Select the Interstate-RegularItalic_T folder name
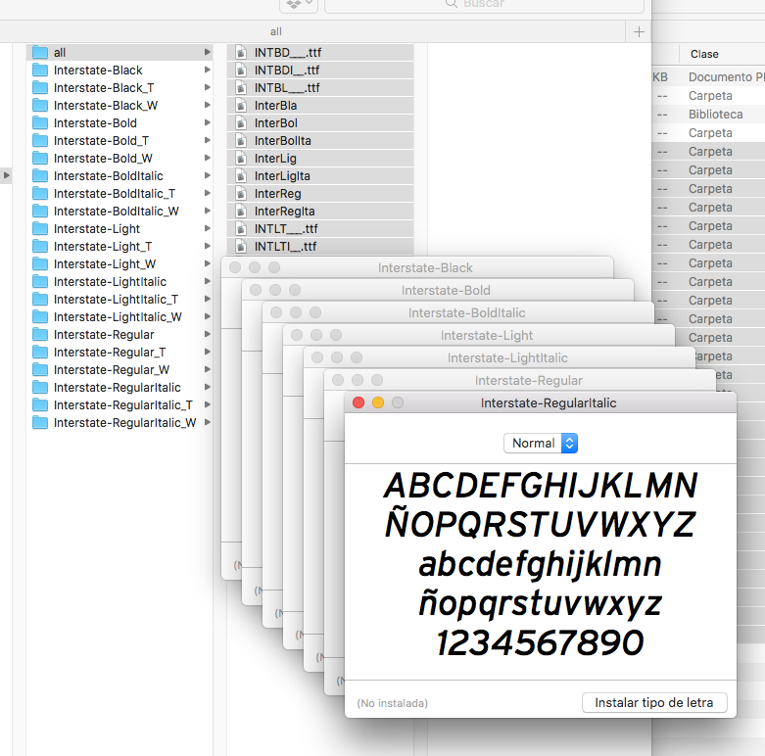Image resolution: width=765 pixels, height=756 pixels. tap(123, 404)
